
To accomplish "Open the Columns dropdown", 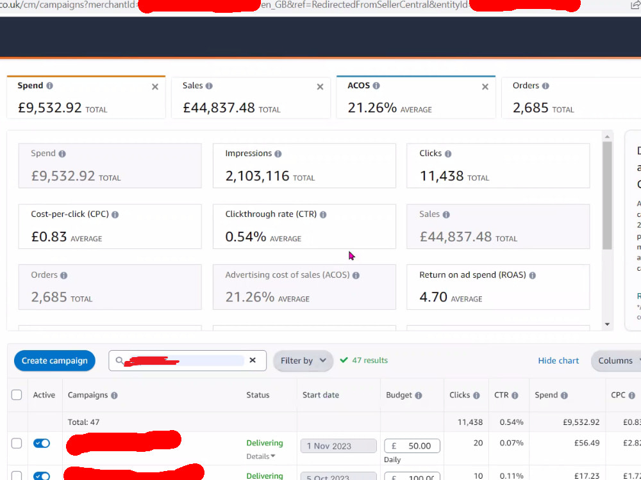I will [x=616, y=361].
